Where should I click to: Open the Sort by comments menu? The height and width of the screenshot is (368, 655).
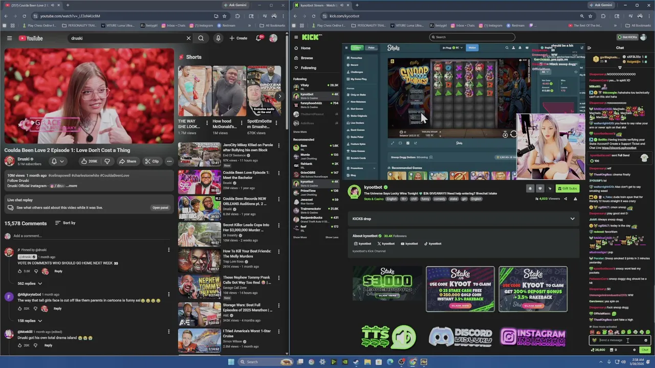click(65, 223)
